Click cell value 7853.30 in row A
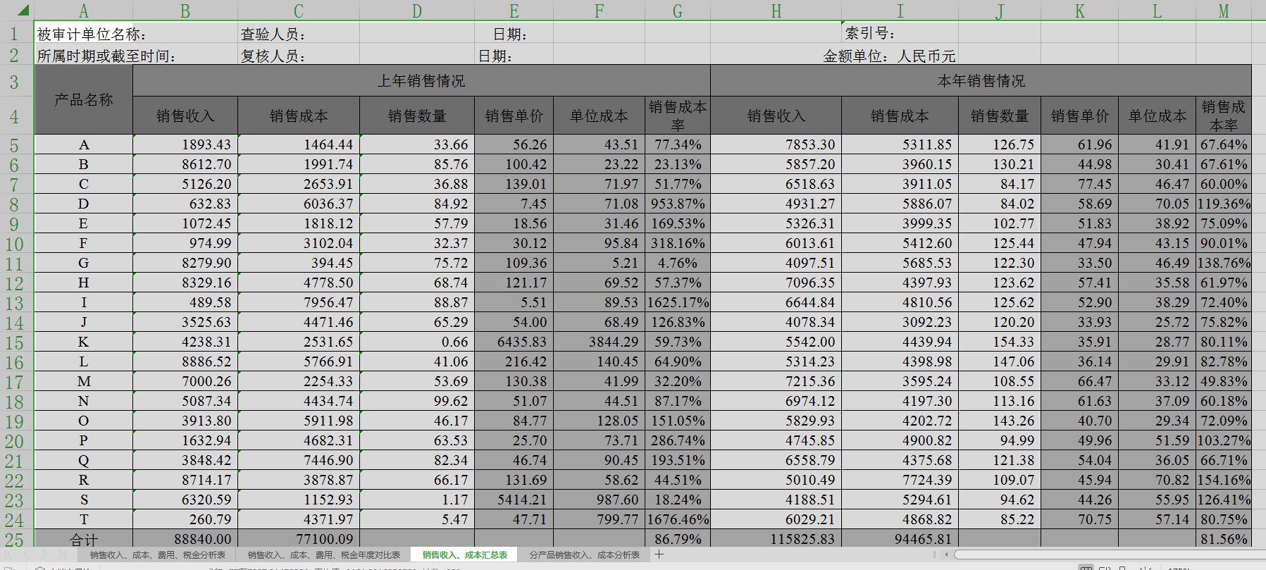1266x570 pixels. (x=776, y=144)
